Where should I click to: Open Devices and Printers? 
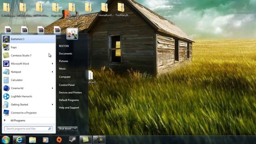pos(70,92)
